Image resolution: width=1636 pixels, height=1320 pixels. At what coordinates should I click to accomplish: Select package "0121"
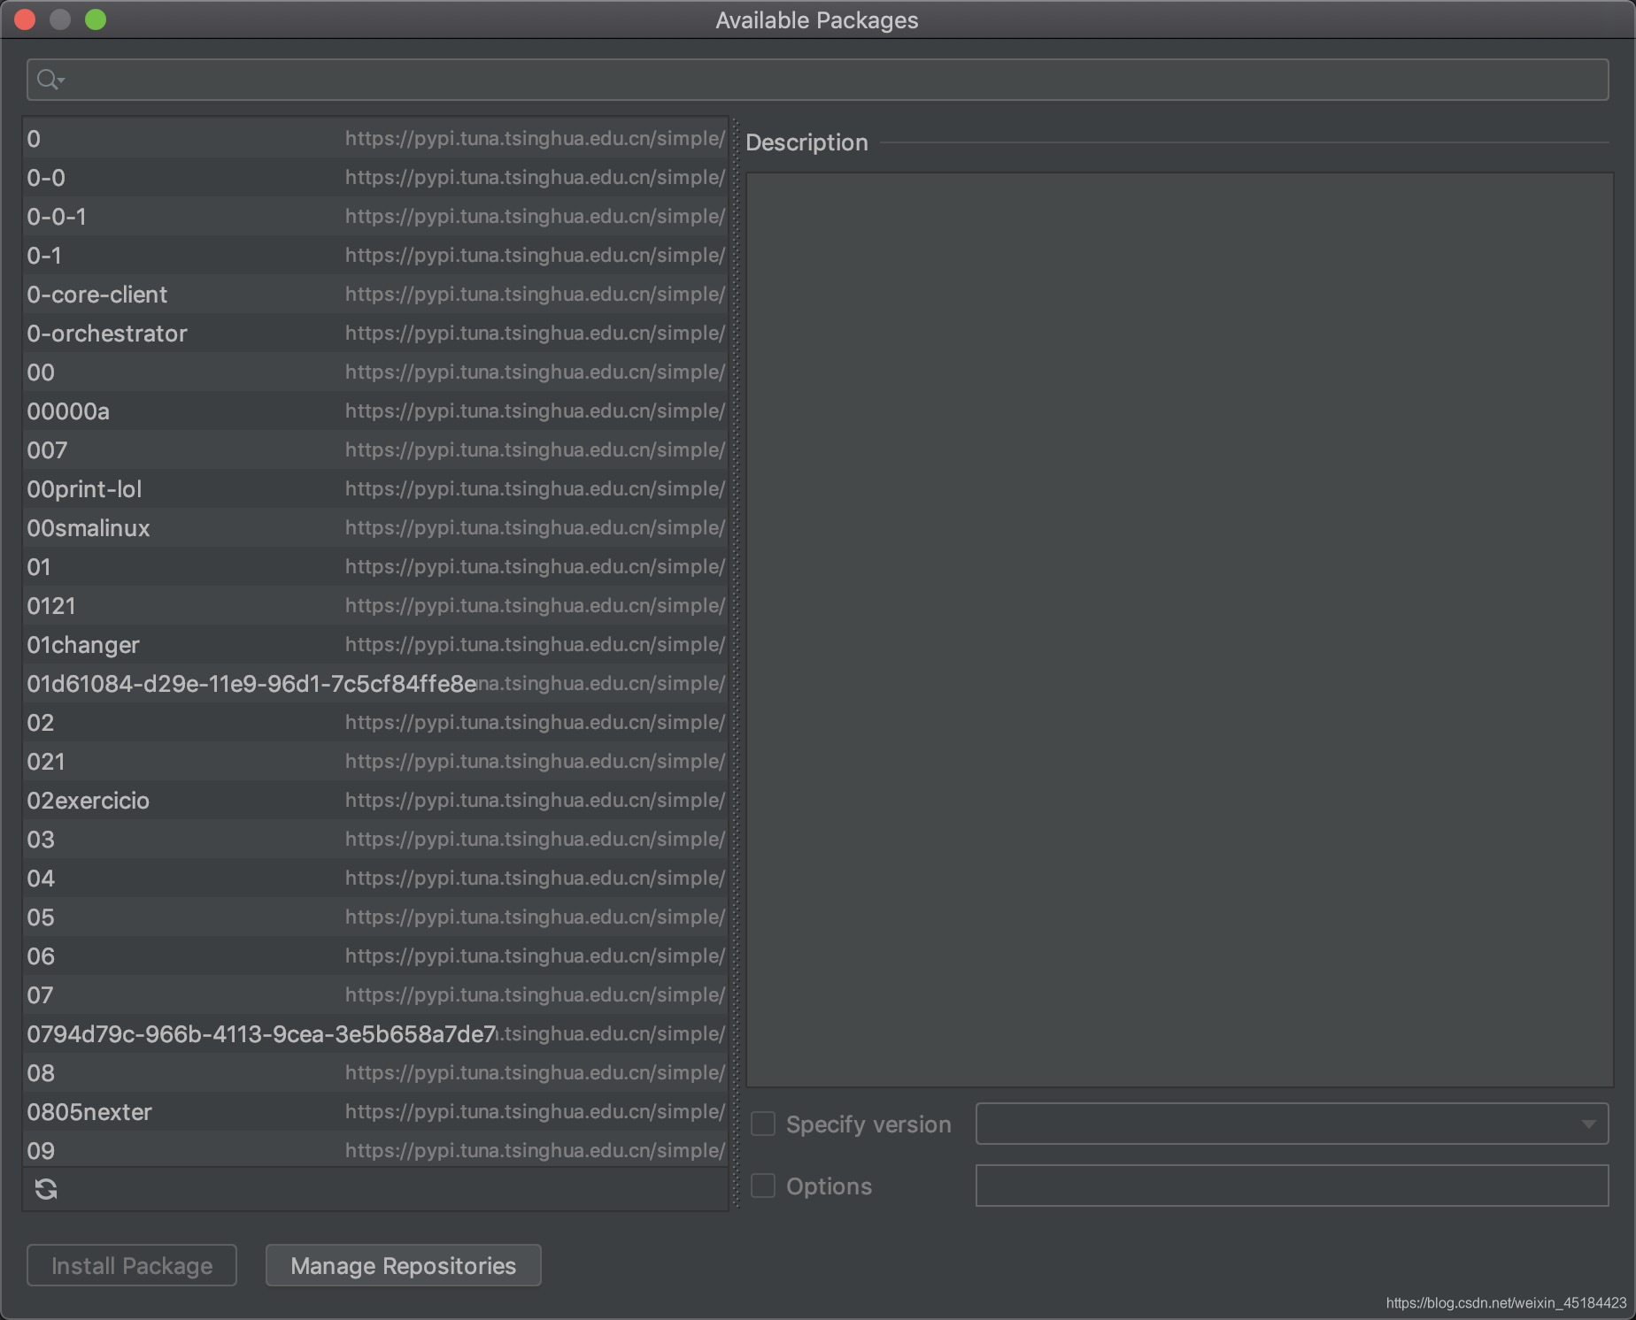[375, 605]
